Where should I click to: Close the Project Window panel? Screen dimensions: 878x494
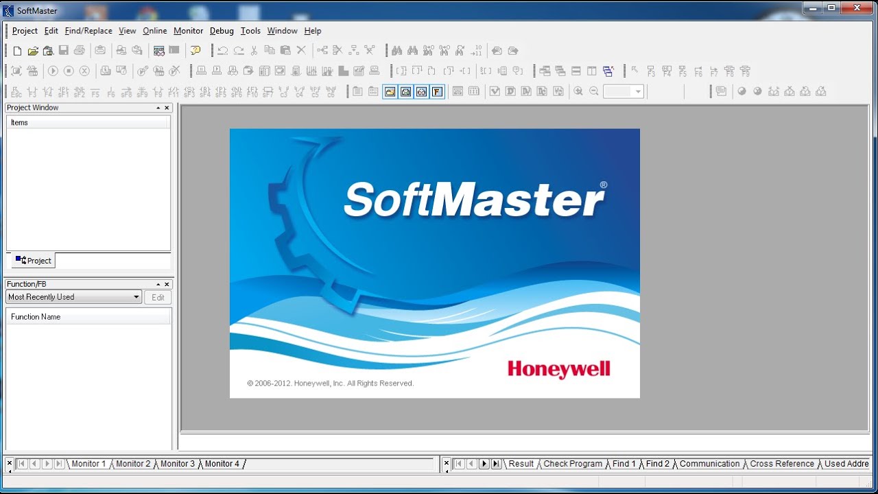point(167,108)
